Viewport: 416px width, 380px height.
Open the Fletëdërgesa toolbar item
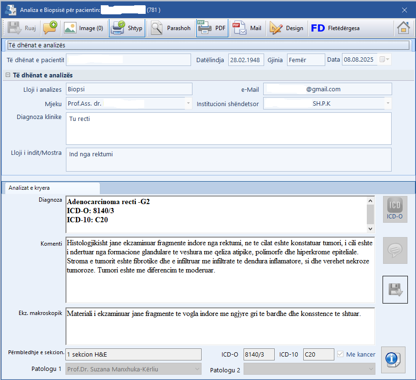pos(335,28)
